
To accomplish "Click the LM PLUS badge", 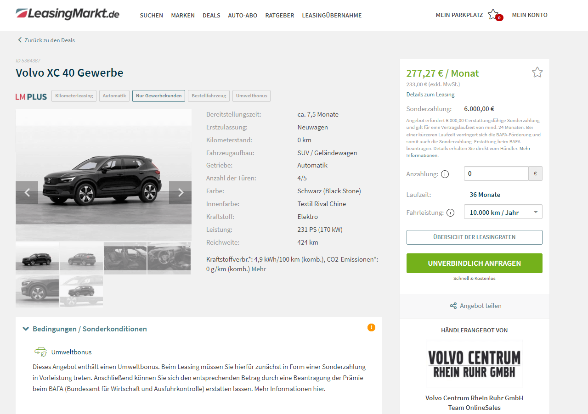I will [x=31, y=96].
